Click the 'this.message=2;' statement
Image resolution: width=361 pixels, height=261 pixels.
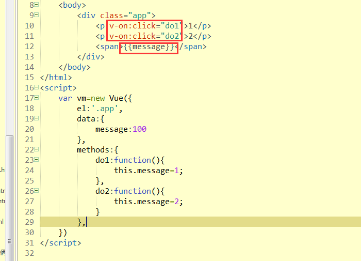click(149, 202)
